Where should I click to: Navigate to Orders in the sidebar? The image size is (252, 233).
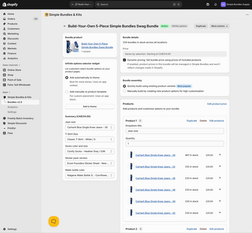(12, 19)
